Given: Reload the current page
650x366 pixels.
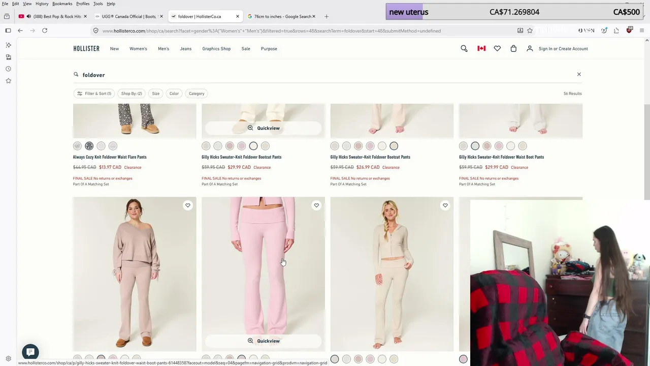Looking at the screenshot, I should (x=45, y=30).
